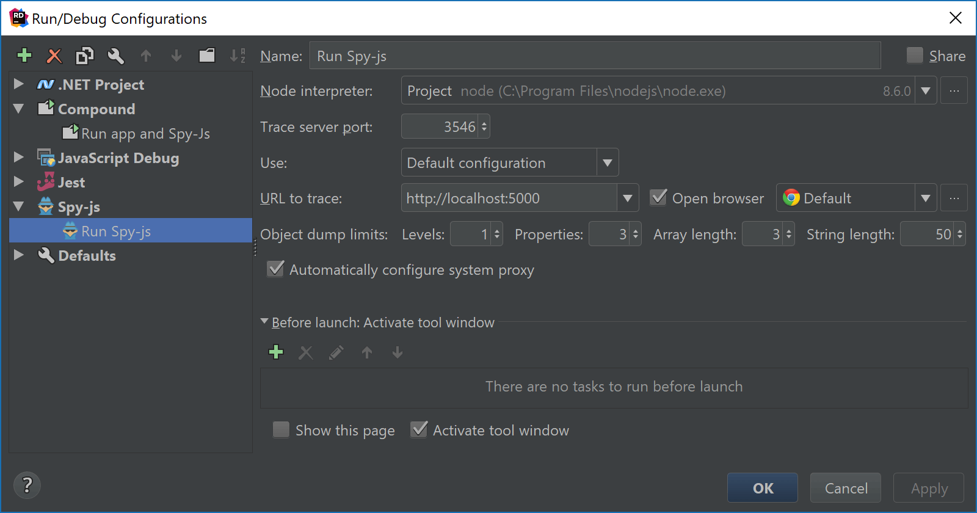Viewport: 977px width, 513px height.
Task: Adjust the Levels stepper
Action: tap(497, 234)
